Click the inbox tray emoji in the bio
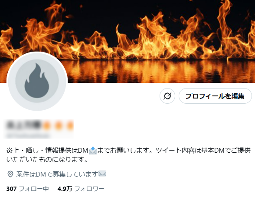The image size is (255, 197). [x=93, y=151]
